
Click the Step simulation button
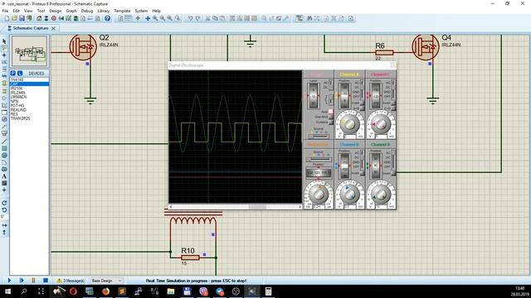tap(22, 281)
